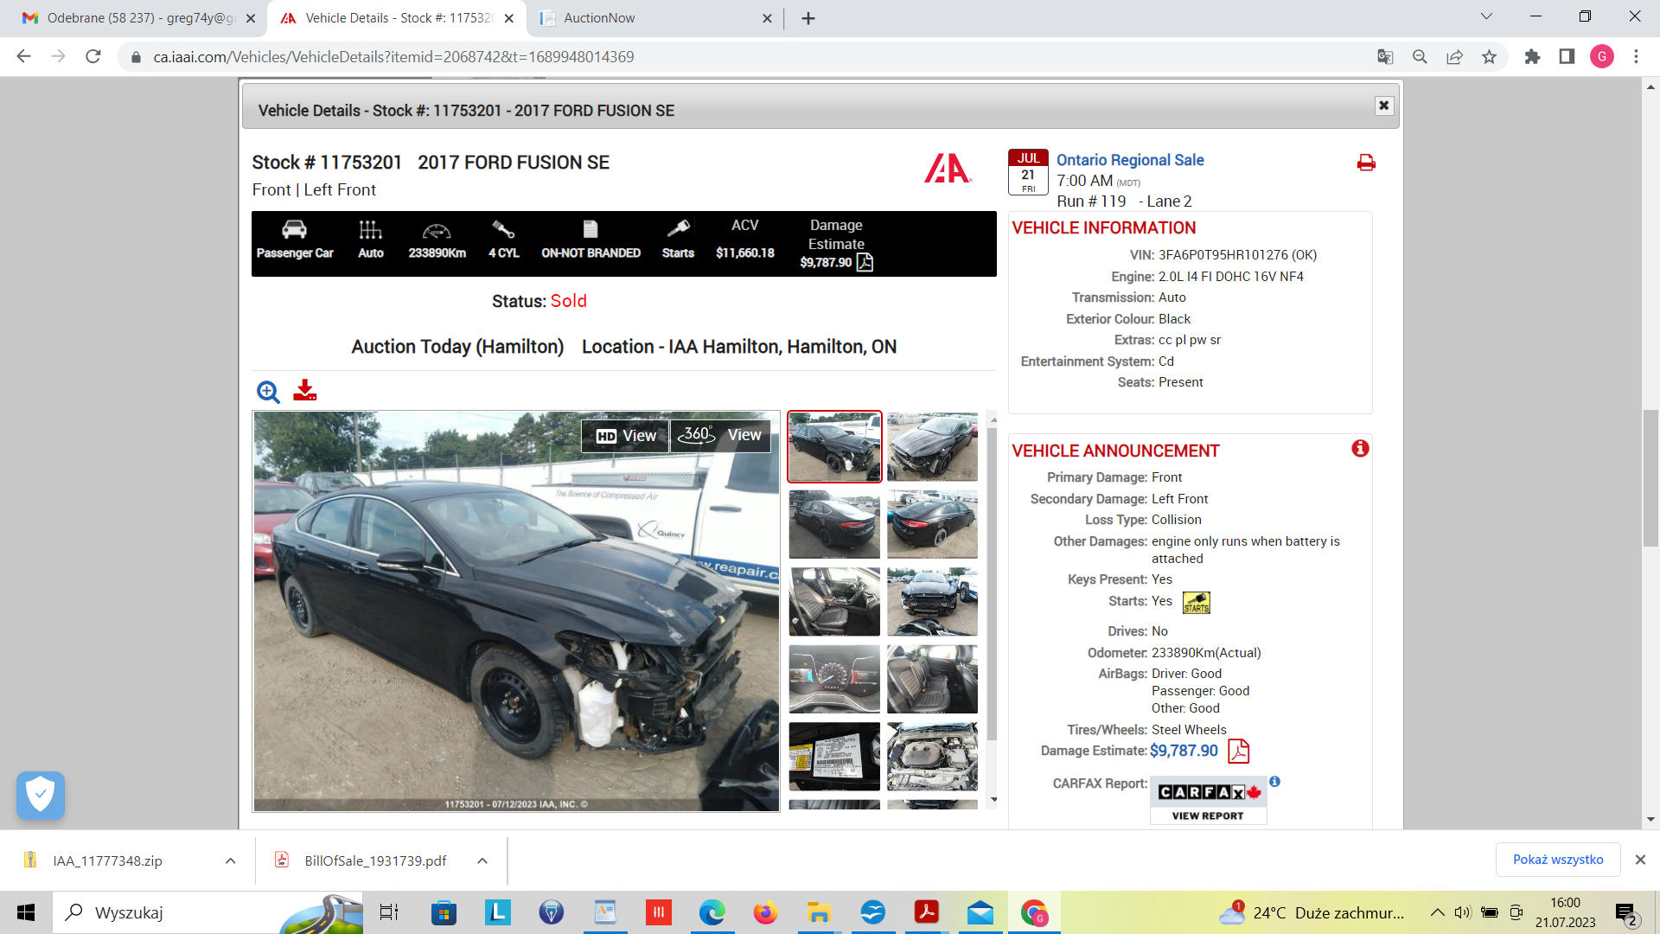Click the HD View button
Viewport: 1660px width, 934px height.
pyautogui.click(x=625, y=436)
